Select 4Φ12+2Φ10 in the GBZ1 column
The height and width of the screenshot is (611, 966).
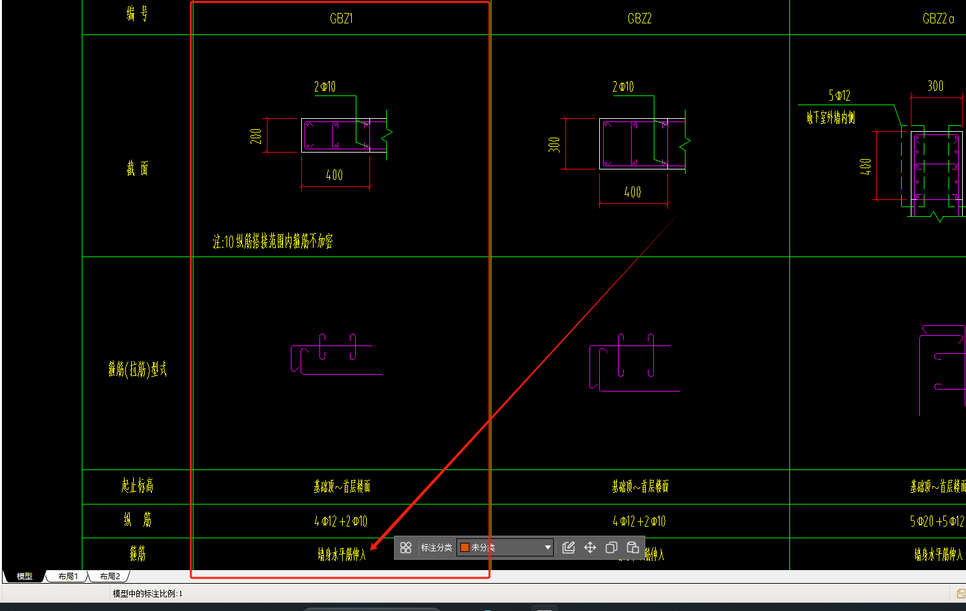coord(341,521)
